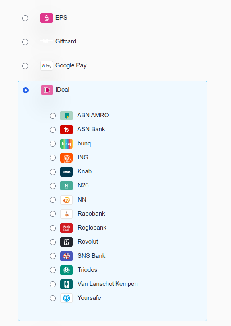
Task: Click the Yoursafe text label
Action: tap(89, 298)
